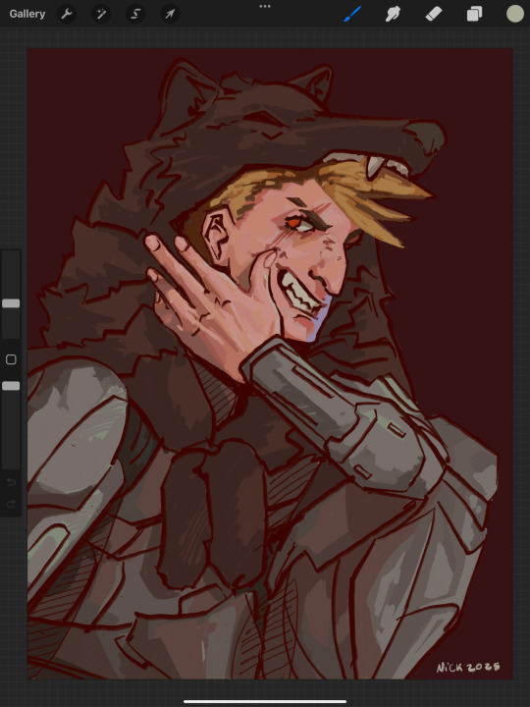
Task: Redo the stroke with sidebar arrow
Action: coord(11,503)
